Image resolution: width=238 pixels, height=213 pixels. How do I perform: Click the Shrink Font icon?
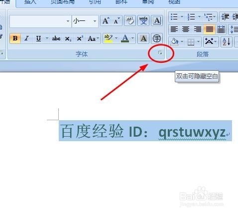[117, 21]
